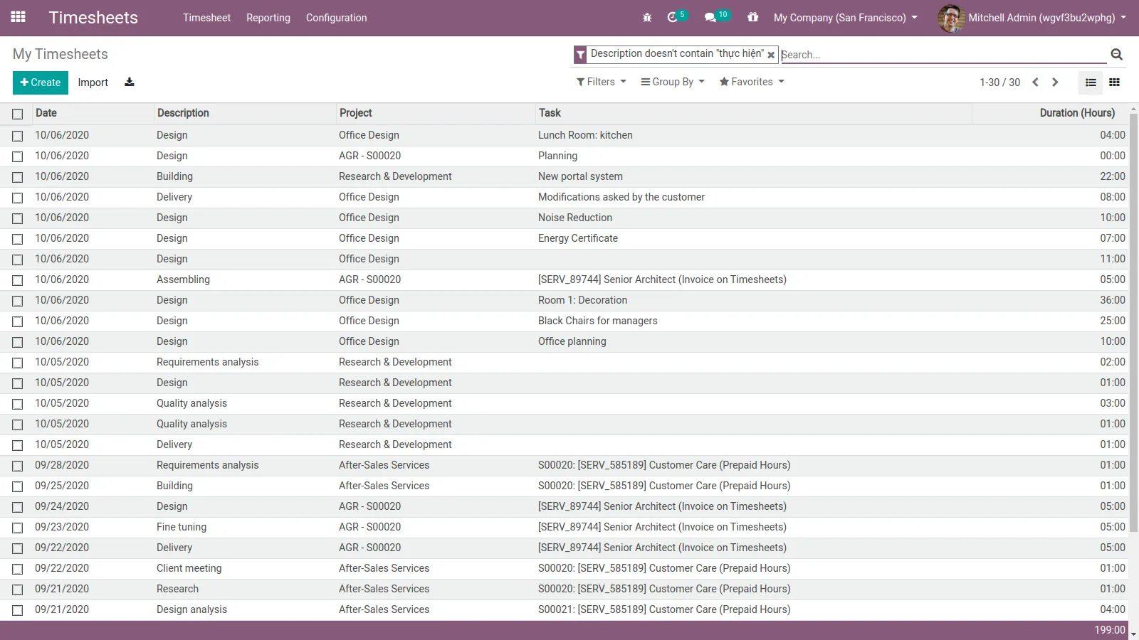Screen dimensions: 1139x640
Task: Open the Filters dropdown
Action: (602, 82)
